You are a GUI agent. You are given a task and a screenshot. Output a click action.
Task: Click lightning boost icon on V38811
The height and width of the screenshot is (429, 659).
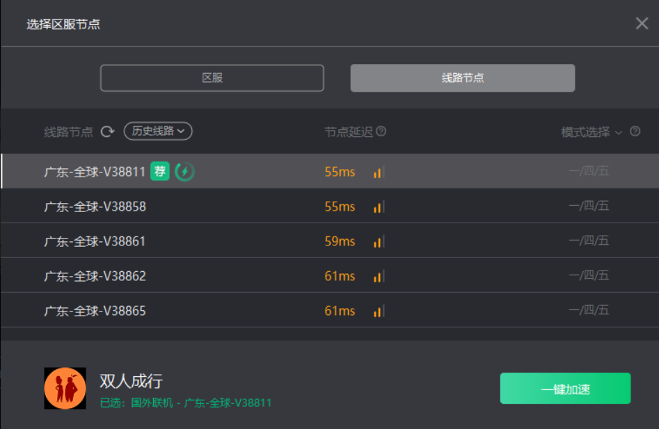(x=184, y=171)
